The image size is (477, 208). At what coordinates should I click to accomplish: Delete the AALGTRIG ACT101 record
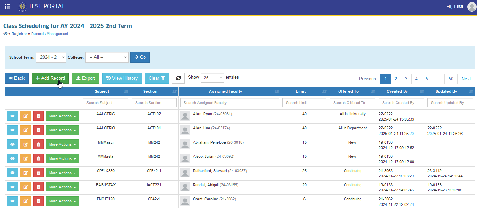click(x=38, y=130)
